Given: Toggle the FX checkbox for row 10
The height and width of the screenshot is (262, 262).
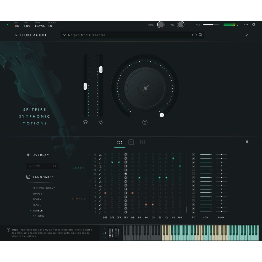Looking at the screenshot, I should (x=193, y=212).
